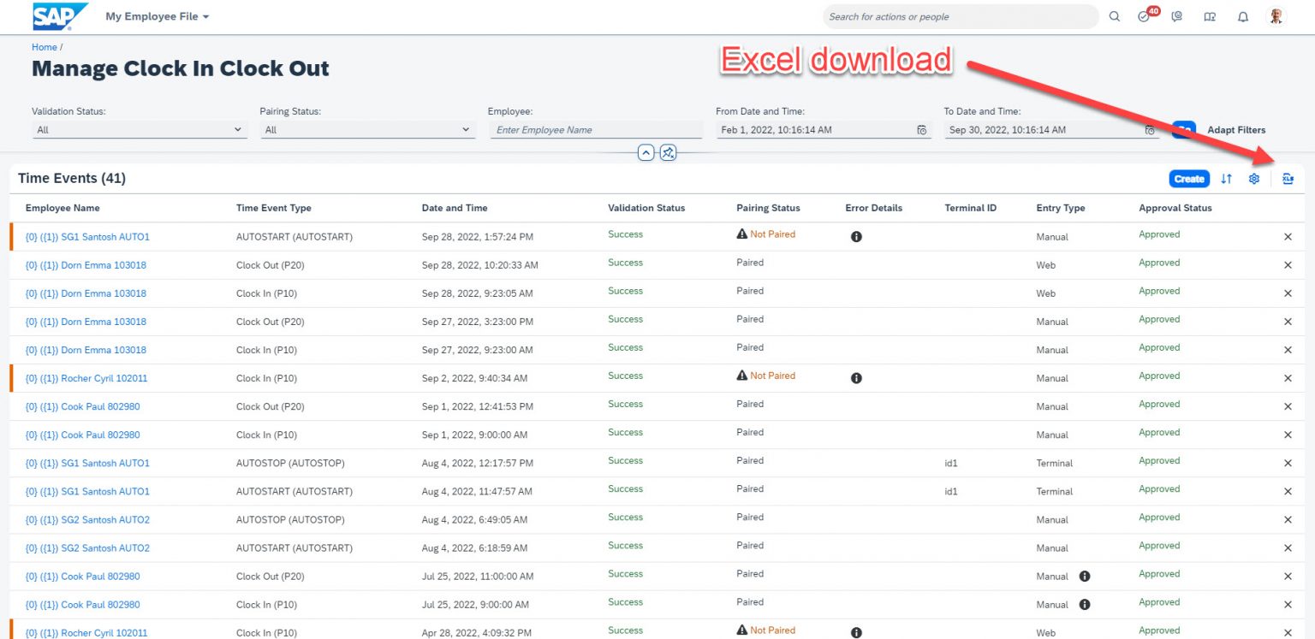
Task: Open the Validation Status dropdown
Action: (139, 129)
